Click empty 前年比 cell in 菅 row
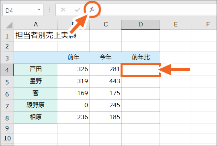217x146 pixels. [x=141, y=94]
